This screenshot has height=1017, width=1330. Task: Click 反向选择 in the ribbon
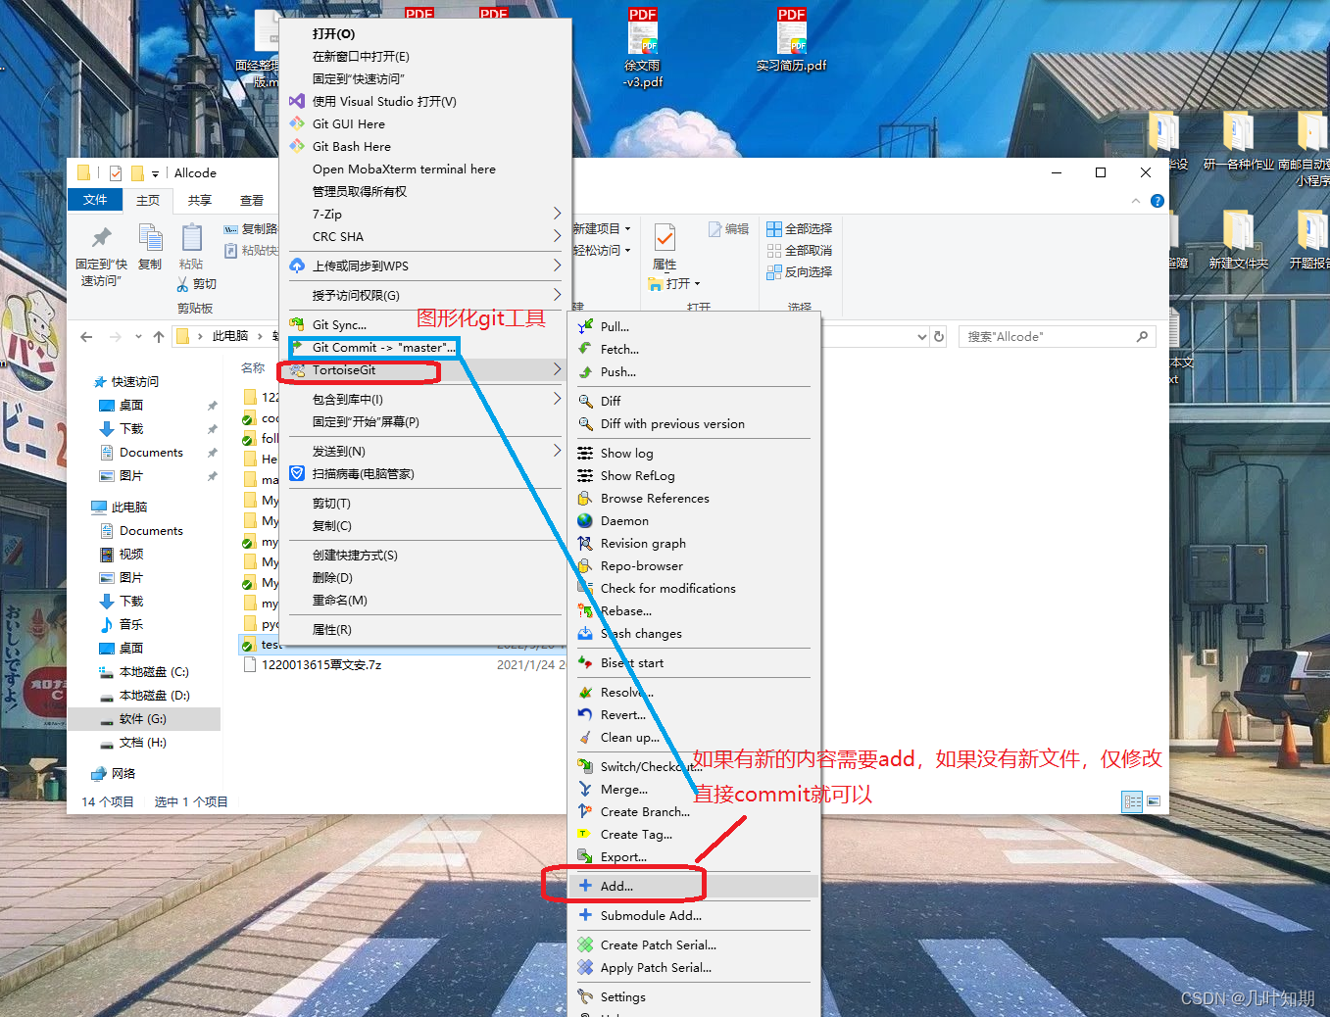pos(800,271)
